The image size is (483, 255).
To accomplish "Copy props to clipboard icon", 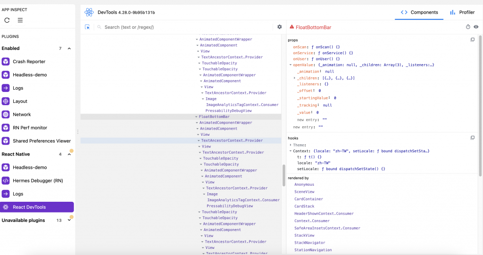I will (x=472, y=40).
